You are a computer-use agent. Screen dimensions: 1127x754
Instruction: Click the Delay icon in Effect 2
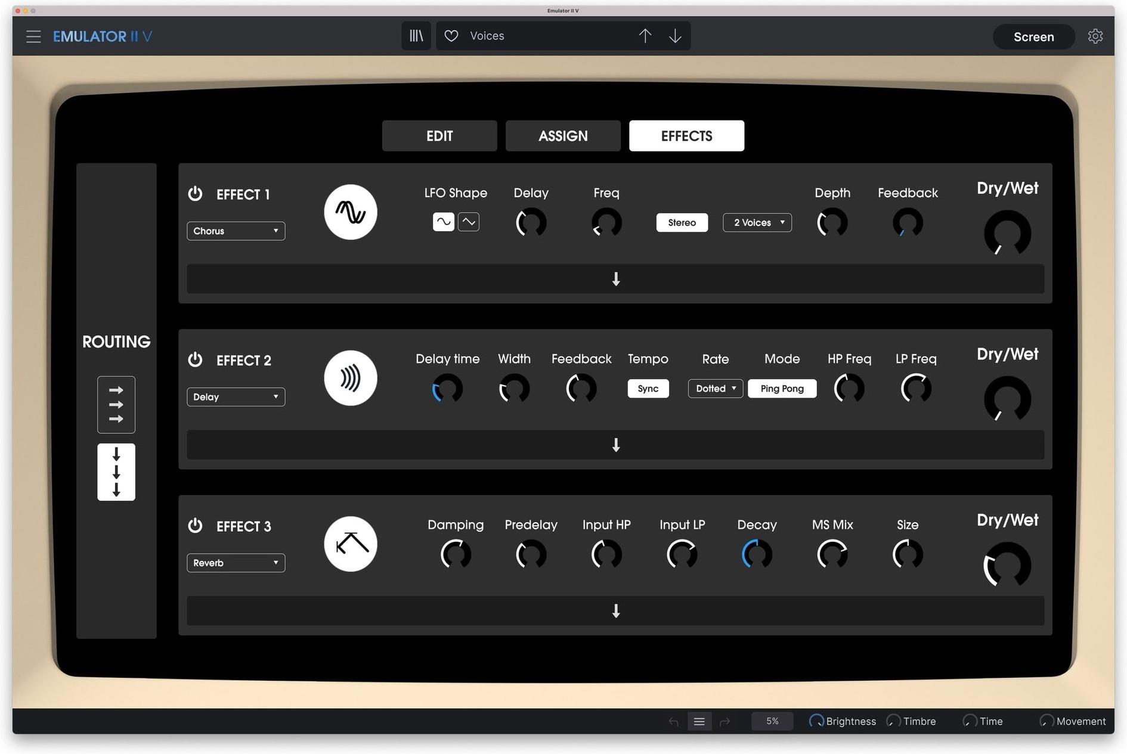[351, 377]
